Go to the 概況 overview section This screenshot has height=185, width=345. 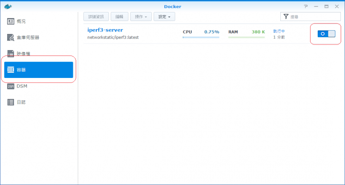(21, 22)
